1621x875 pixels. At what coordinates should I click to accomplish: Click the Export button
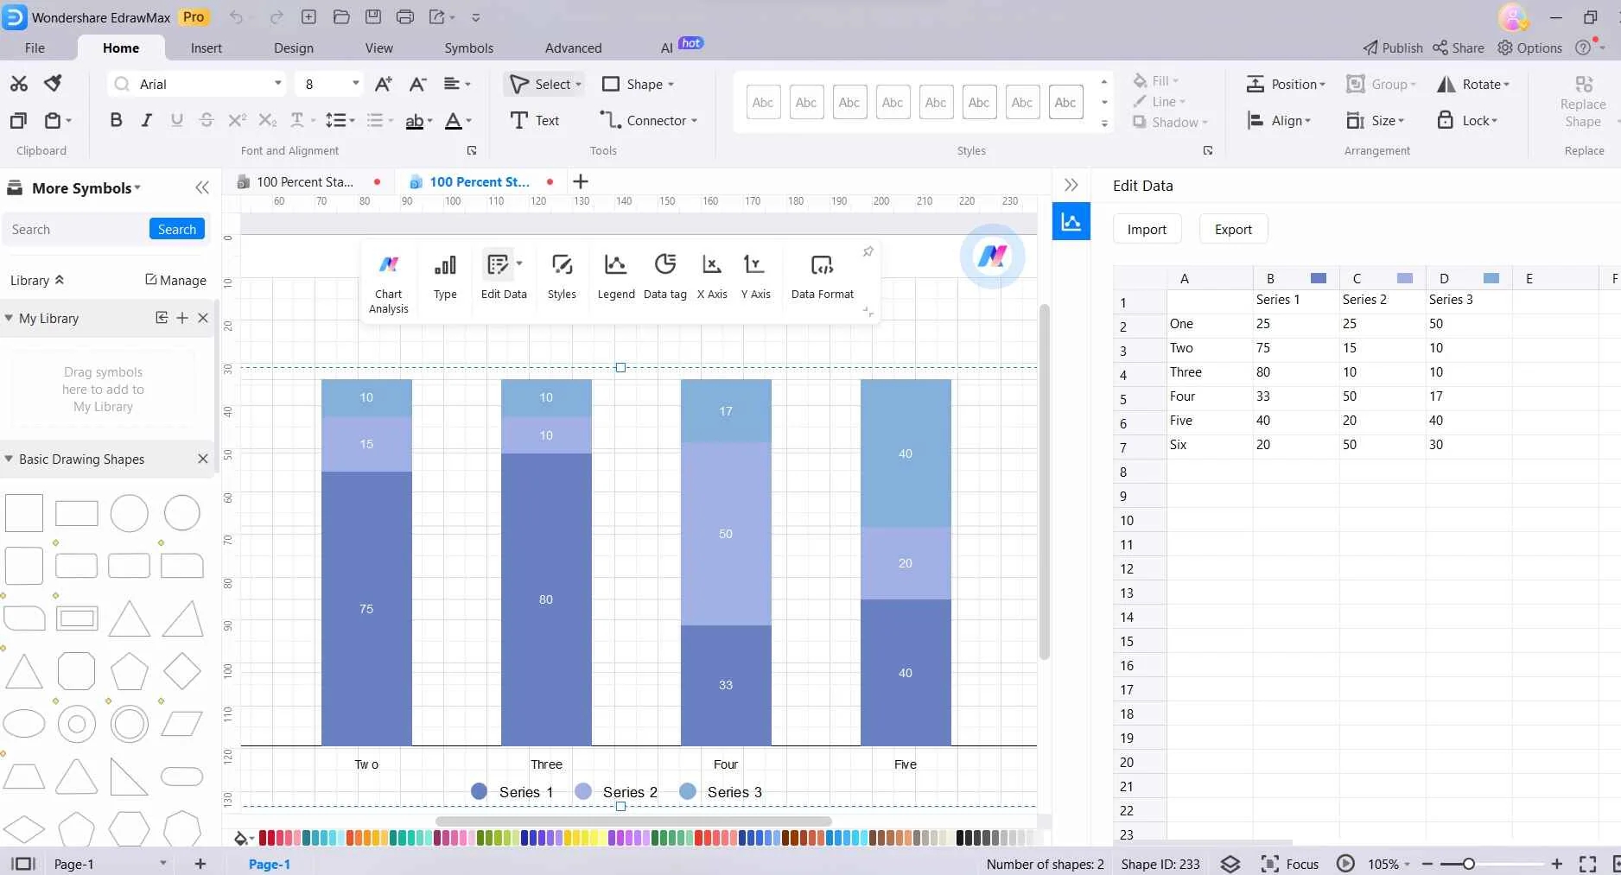pyautogui.click(x=1233, y=229)
